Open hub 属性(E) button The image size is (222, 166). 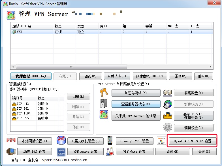(x=181, y=76)
